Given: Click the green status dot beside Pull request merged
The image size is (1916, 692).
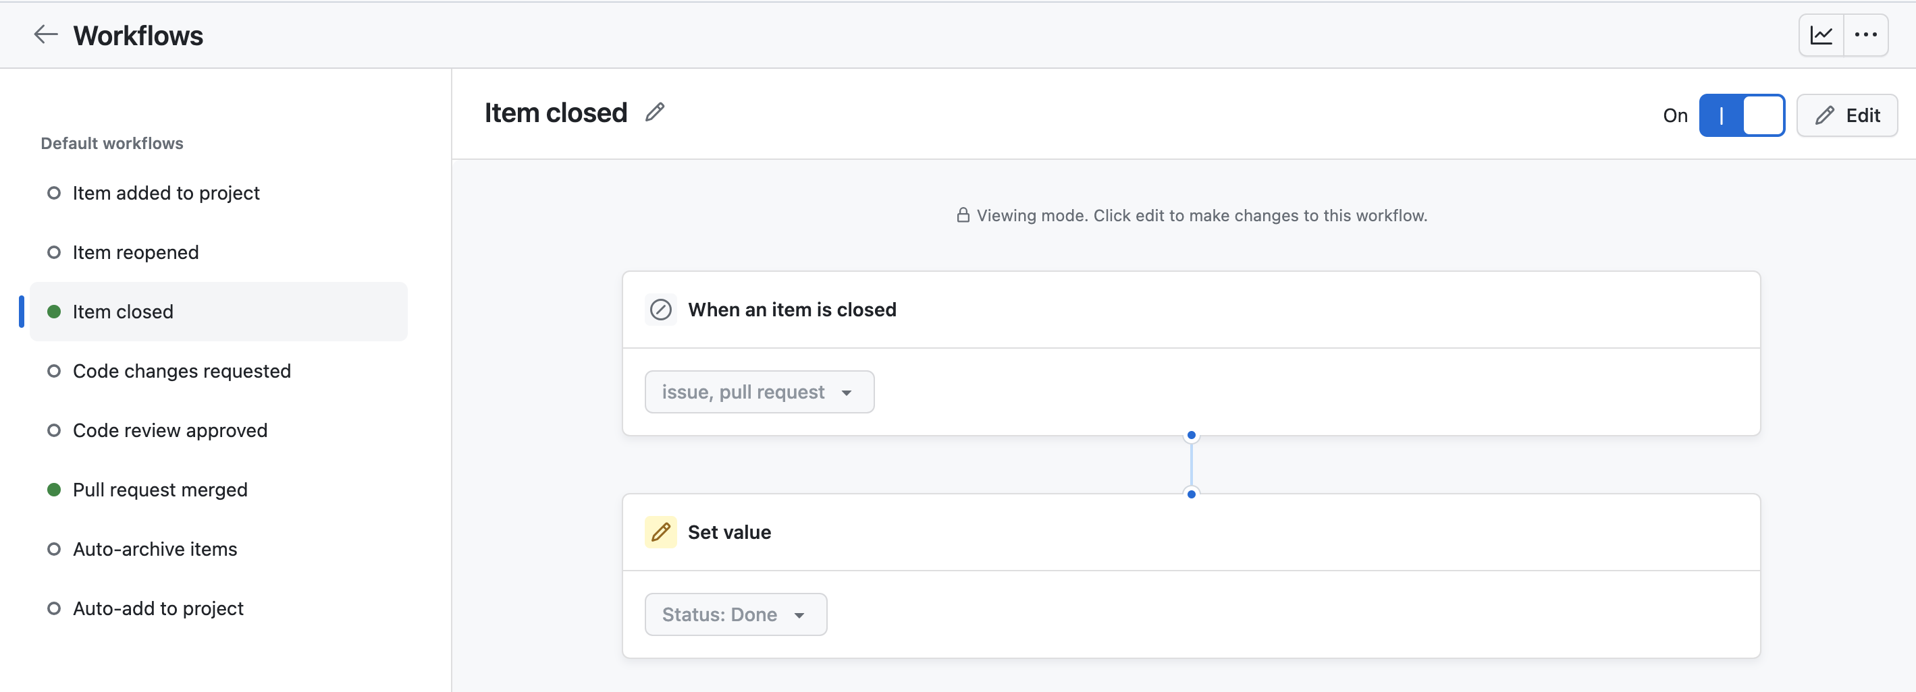Looking at the screenshot, I should [x=53, y=489].
